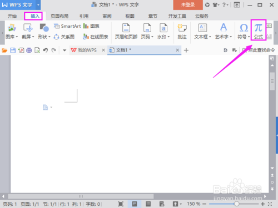Viewport: 278px width, 208px height.
Task: Insert a 关系图 relationship diagram
Action: pyautogui.click(x=64, y=37)
